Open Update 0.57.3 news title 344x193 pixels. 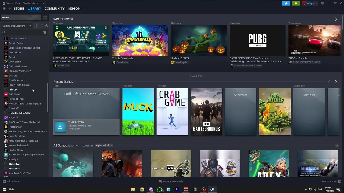point(180,58)
